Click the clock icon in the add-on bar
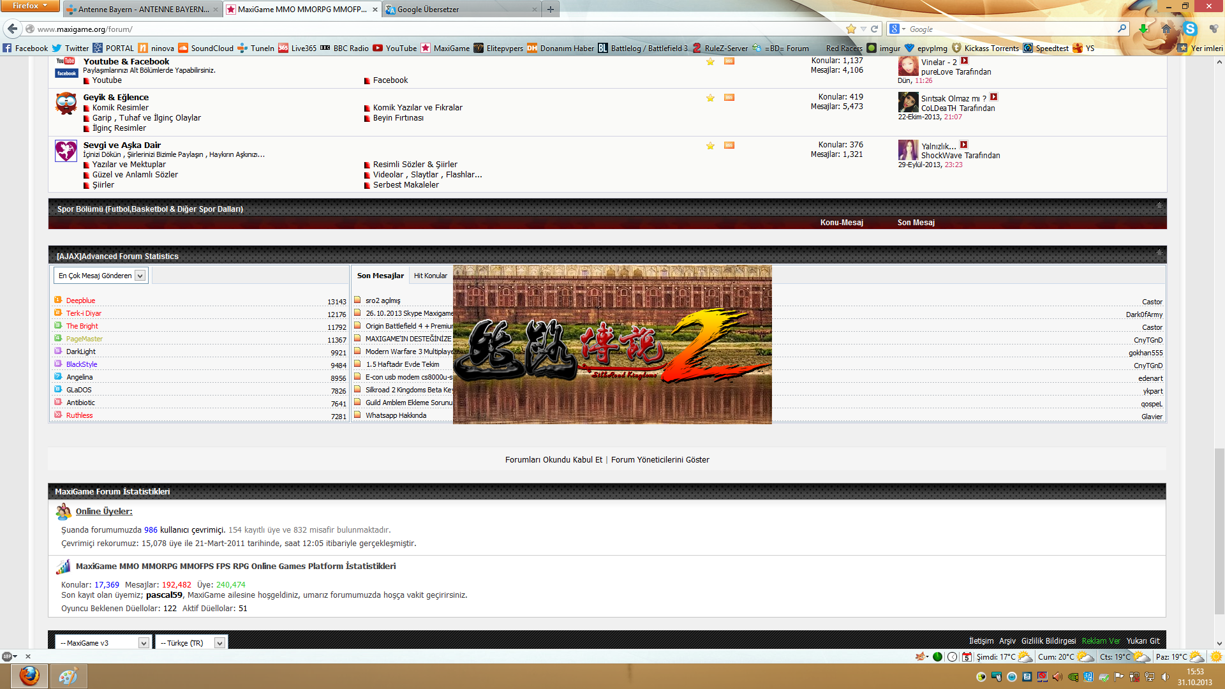1225x689 pixels. [952, 656]
